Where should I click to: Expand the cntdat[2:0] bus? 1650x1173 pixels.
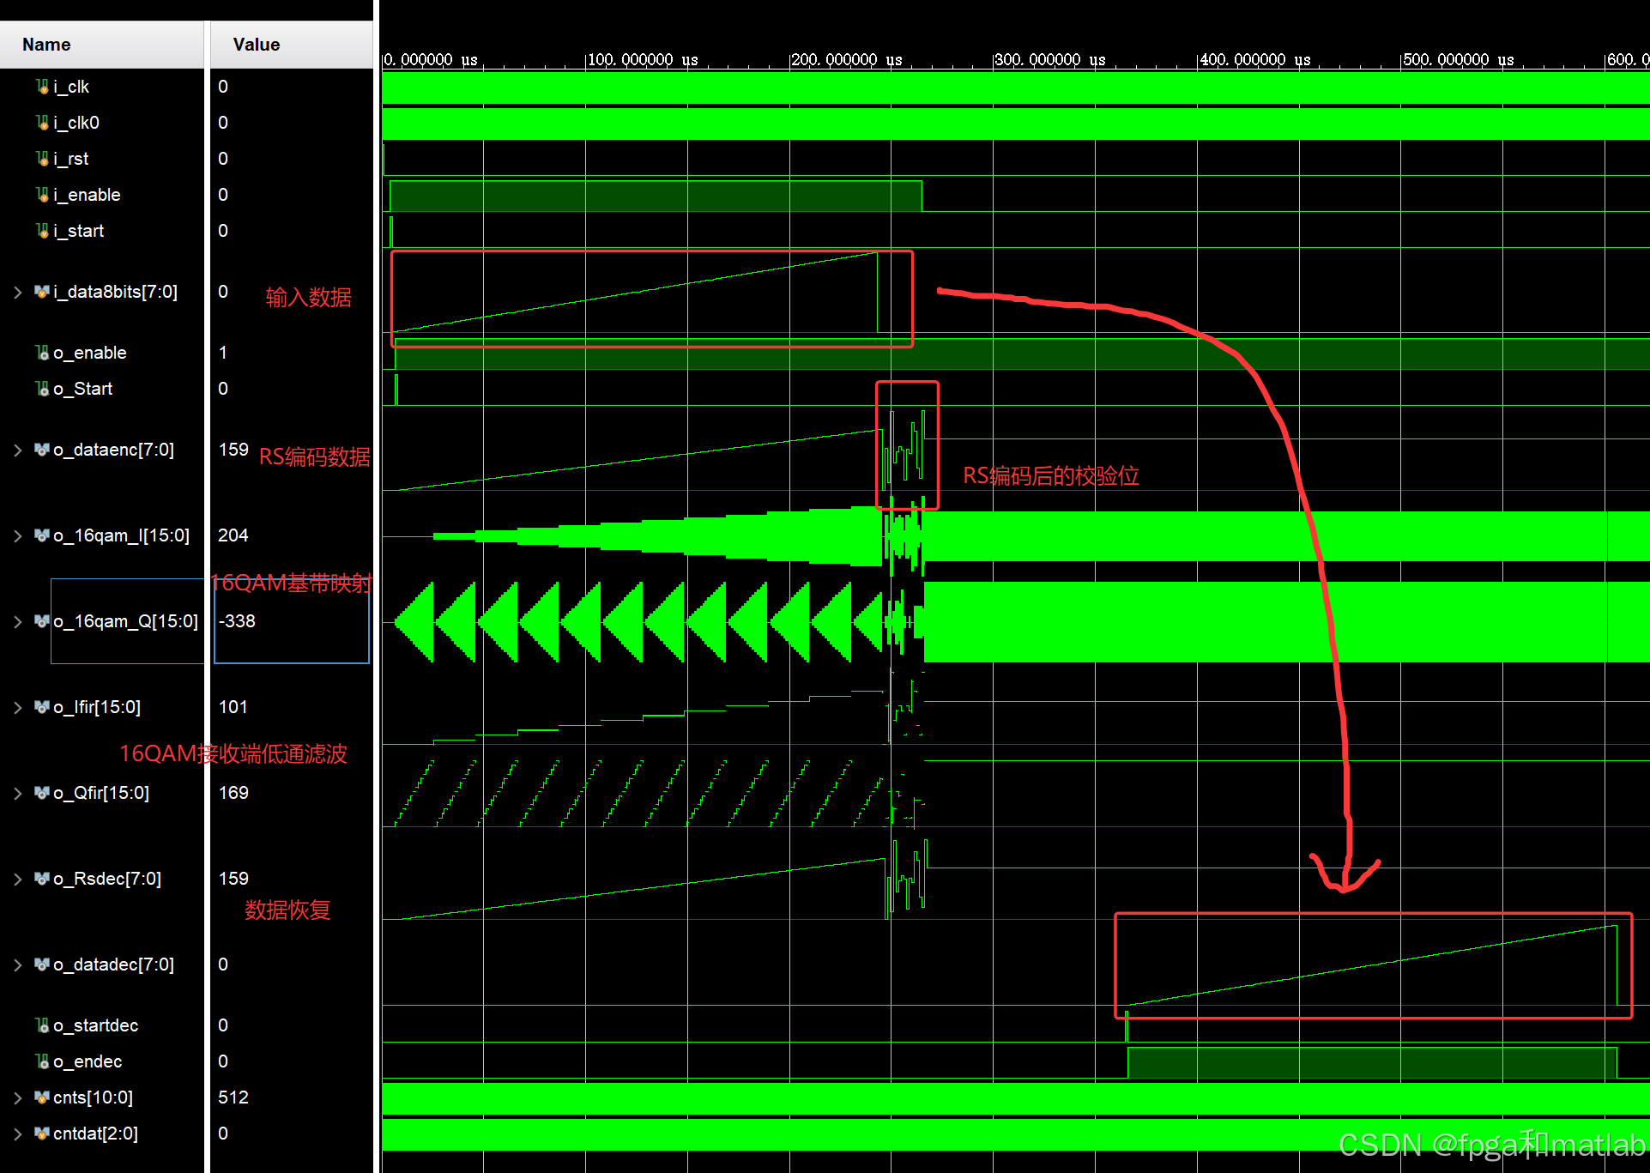point(18,1134)
